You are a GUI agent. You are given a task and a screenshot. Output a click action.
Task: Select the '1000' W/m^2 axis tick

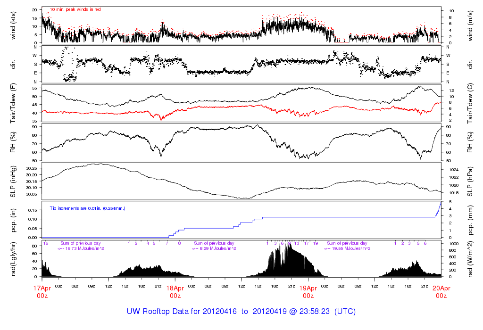(x=454, y=244)
